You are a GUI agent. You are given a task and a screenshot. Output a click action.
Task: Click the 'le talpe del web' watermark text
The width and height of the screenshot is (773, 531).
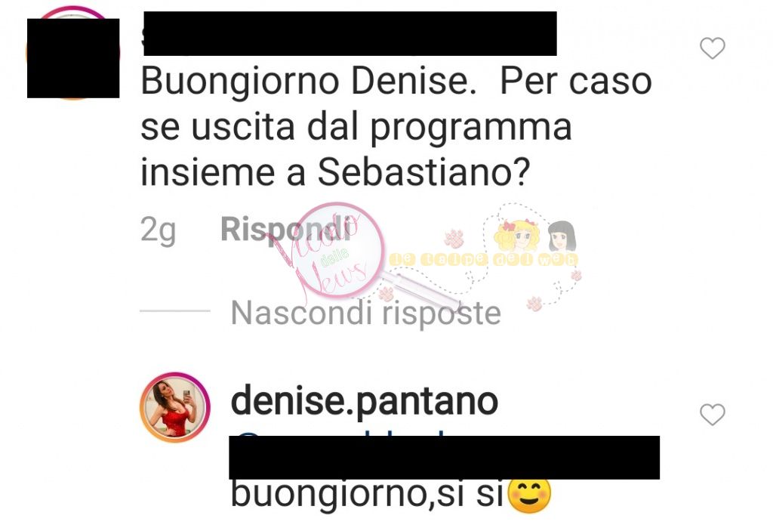[484, 259]
